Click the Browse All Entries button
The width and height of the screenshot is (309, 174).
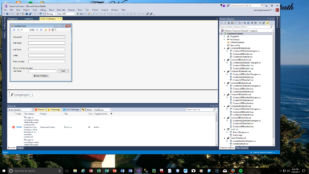pyautogui.click(x=41, y=76)
